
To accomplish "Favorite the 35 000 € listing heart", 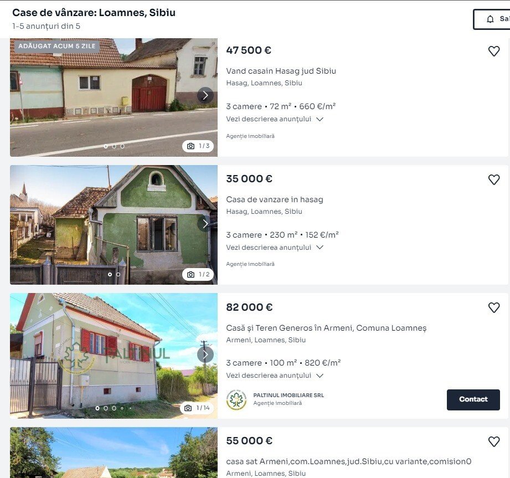I will [494, 179].
